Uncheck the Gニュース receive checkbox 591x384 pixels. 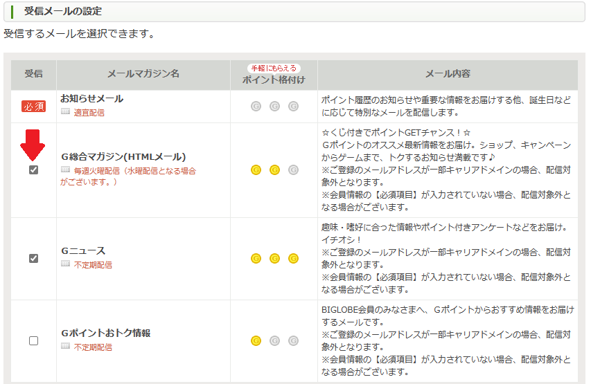point(33,258)
